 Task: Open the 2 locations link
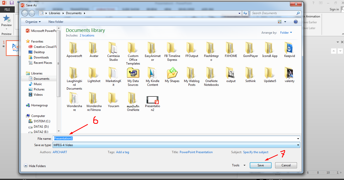[87, 35]
